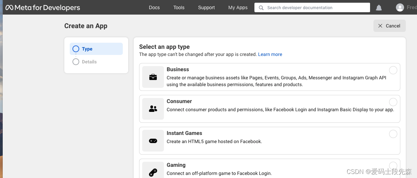The height and width of the screenshot is (178, 417).
Task: Follow the Learn more link
Action: pos(270,54)
